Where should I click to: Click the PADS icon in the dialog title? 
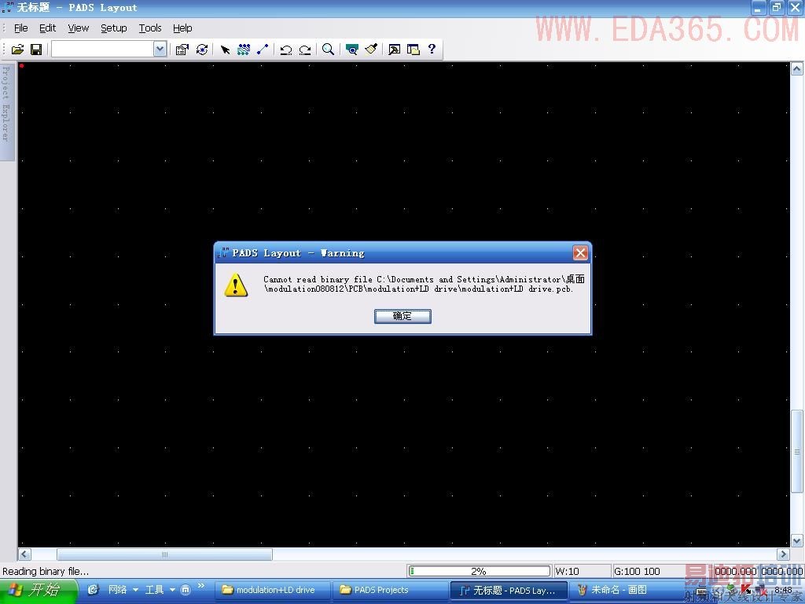click(x=222, y=252)
